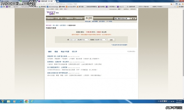
Task: Focus the fund keyword search box
Action: 122,18
